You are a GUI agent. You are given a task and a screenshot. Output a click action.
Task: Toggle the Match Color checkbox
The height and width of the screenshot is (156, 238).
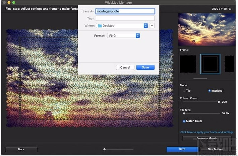(x=184, y=121)
